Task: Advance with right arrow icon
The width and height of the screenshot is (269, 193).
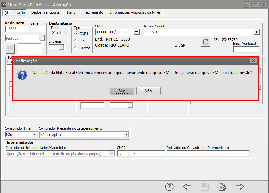Action: (240, 187)
